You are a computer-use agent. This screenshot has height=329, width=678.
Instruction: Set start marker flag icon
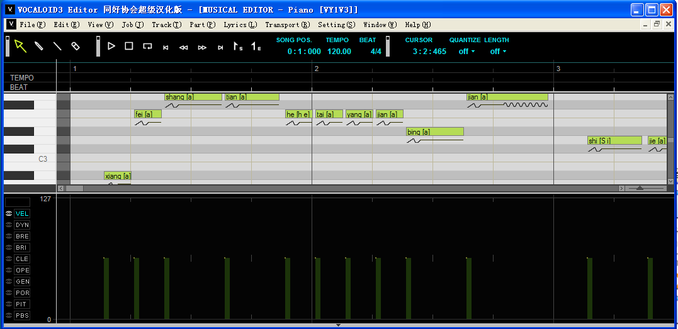click(x=238, y=47)
